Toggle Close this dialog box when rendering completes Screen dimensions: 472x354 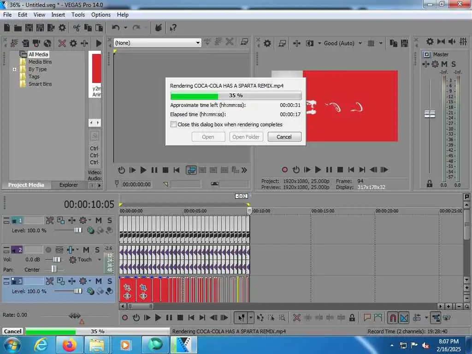173,124
